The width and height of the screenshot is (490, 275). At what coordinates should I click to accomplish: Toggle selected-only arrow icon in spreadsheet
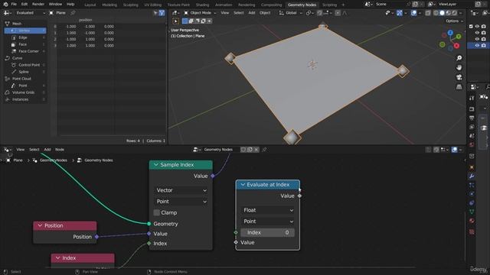click(x=155, y=13)
